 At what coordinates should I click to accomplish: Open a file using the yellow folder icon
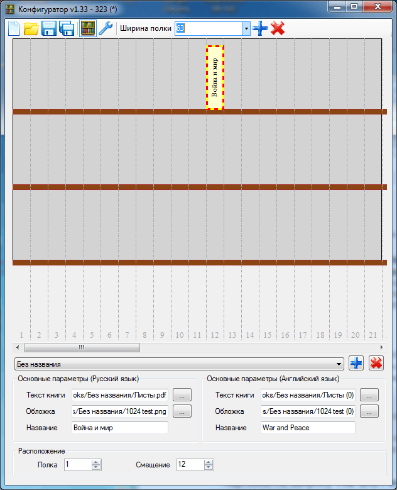tap(31, 28)
